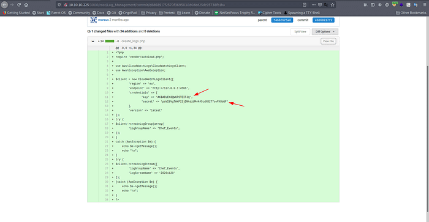Expand the Privacy bookmarks folder
The image size is (429, 222).
click(149, 13)
